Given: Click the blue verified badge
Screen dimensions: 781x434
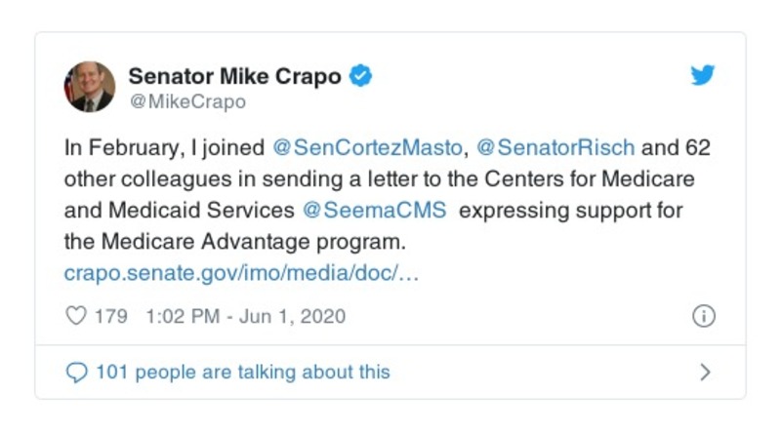Looking at the screenshot, I should (x=360, y=76).
